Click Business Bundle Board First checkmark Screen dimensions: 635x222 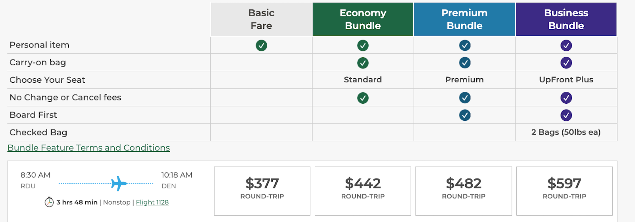pos(566,115)
